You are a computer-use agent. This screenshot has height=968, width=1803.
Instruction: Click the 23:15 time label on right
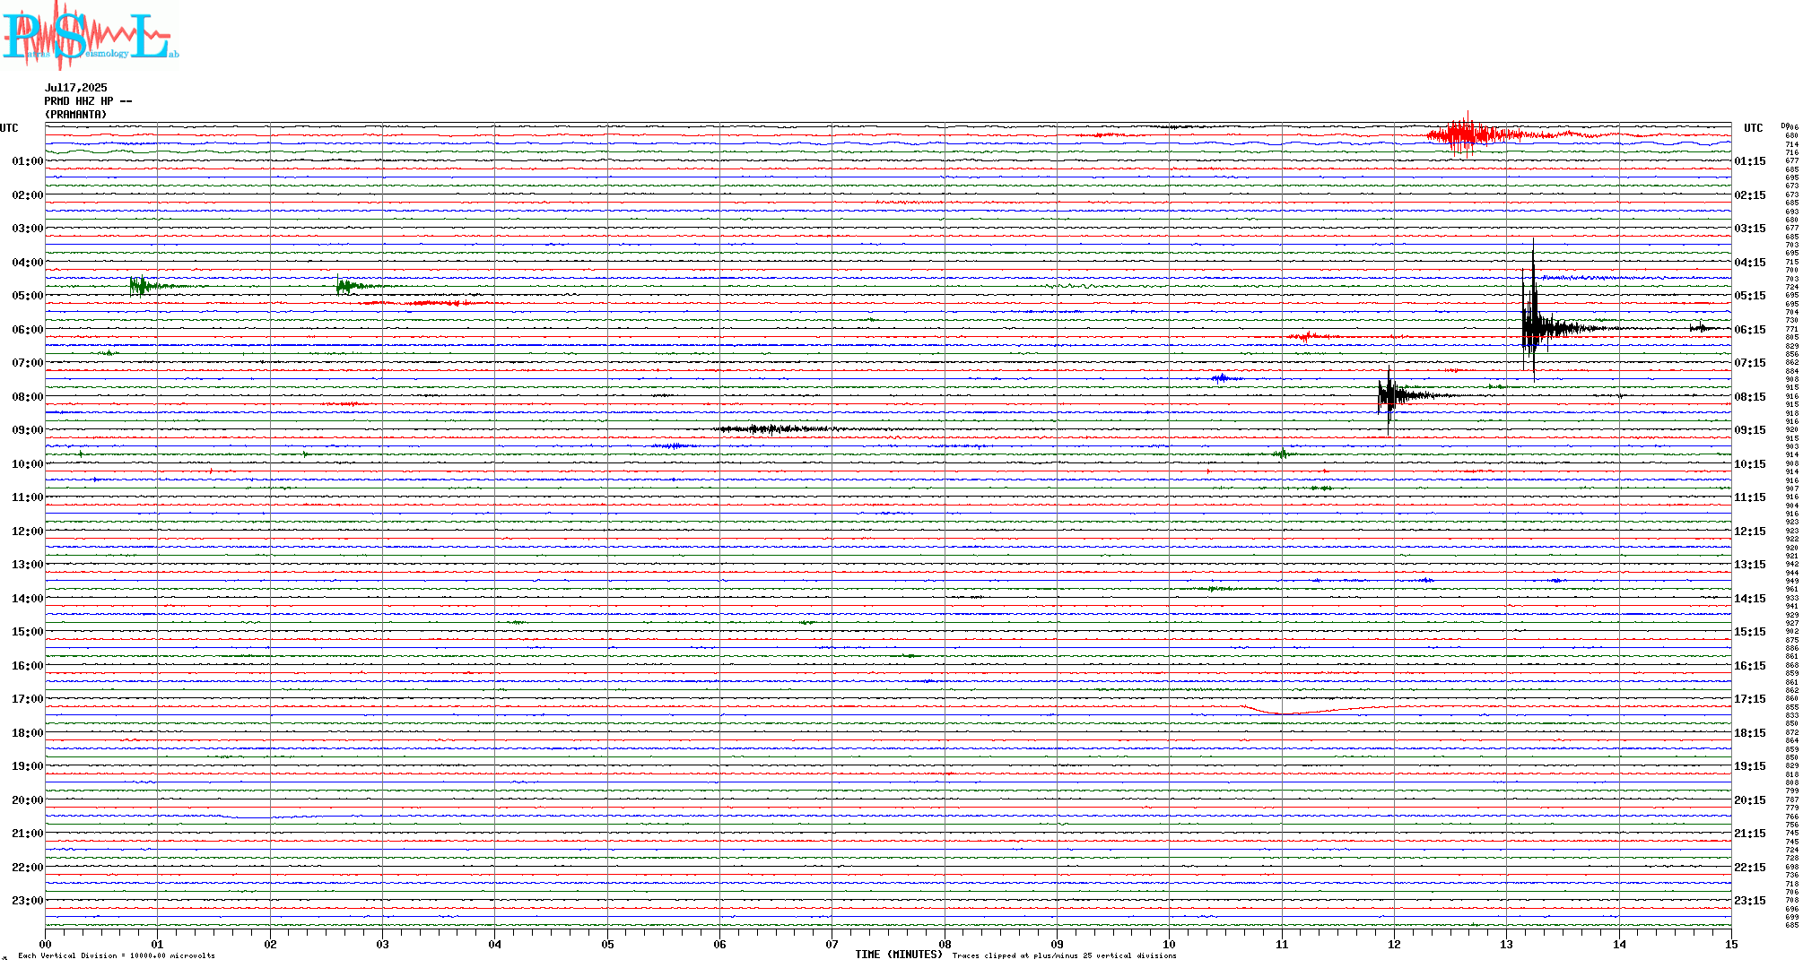(1750, 901)
